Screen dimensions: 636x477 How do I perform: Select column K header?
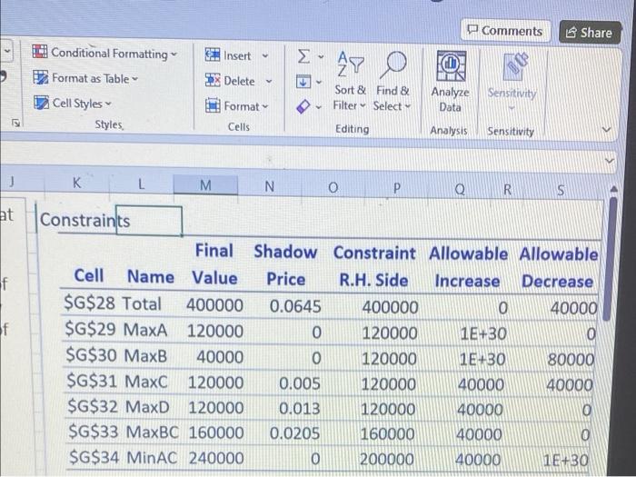[76, 183]
